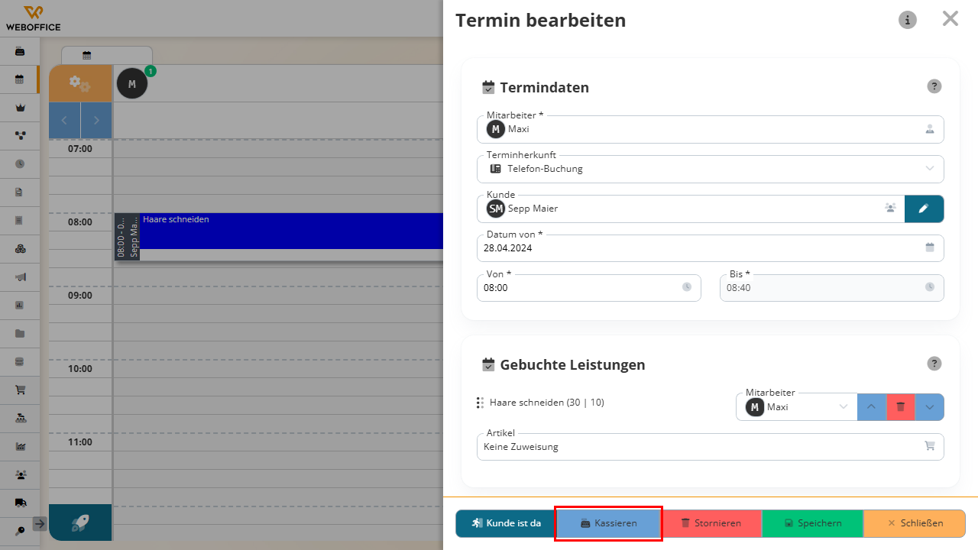This screenshot has height=550, width=978.
Task: Open help for Gebuchte Leistungen section
Action: tap(934, 364)
